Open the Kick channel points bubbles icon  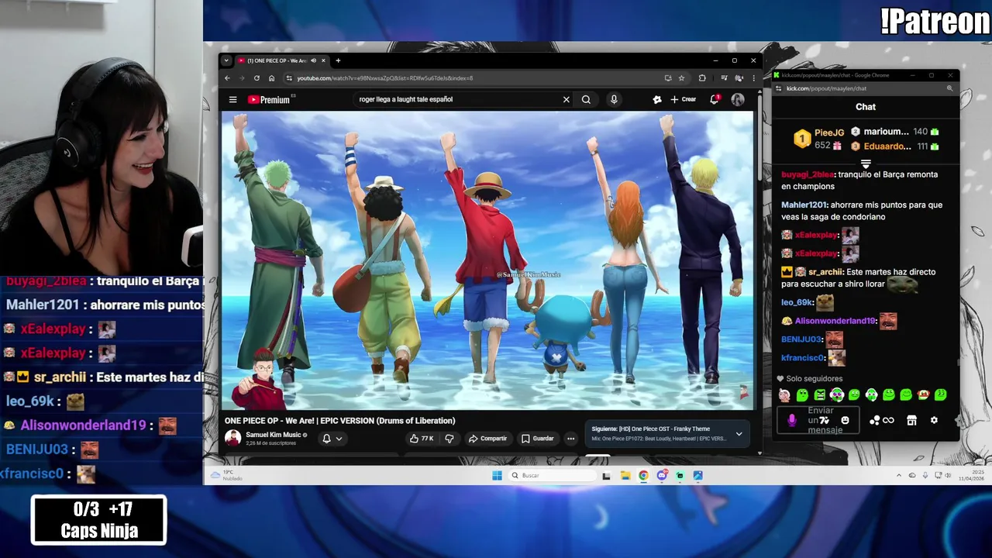[875, 420]
